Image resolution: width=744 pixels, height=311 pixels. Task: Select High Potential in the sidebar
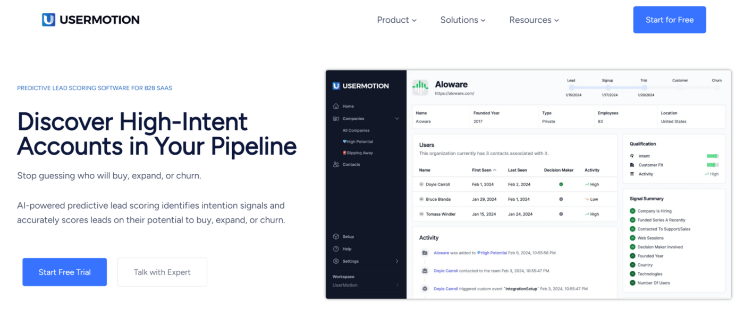click(x=358, y=142)
